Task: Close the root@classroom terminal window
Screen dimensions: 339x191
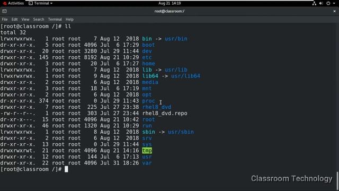Action: pyautogui.click(x=334, y=11)
